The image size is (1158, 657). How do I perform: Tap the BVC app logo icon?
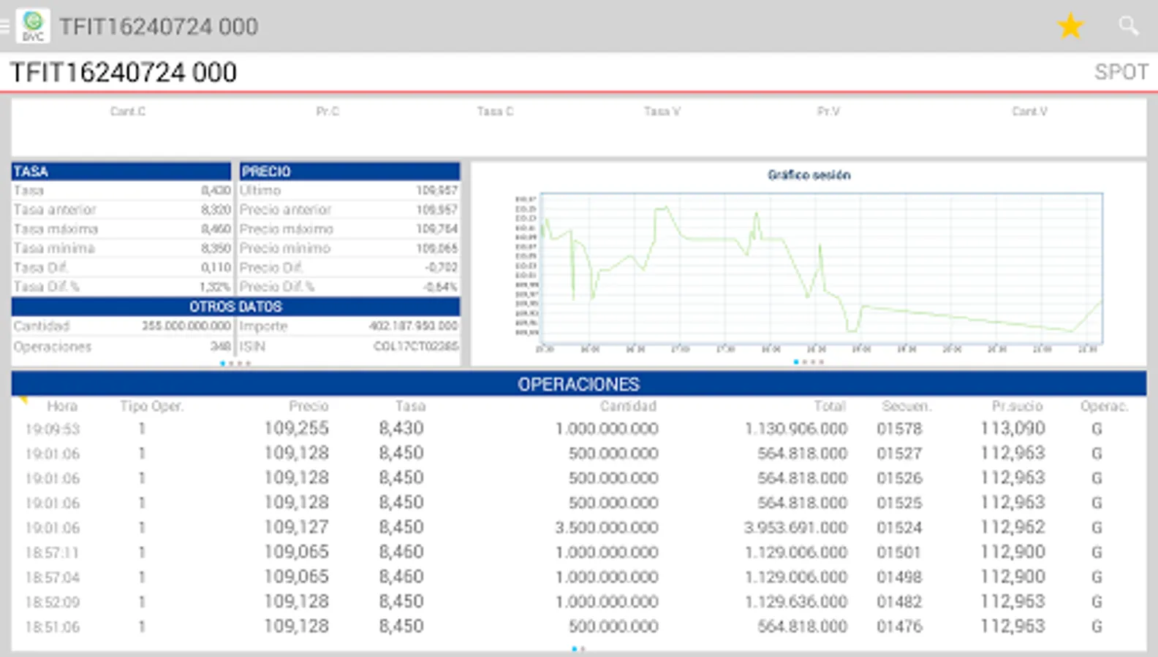(33, 27)
